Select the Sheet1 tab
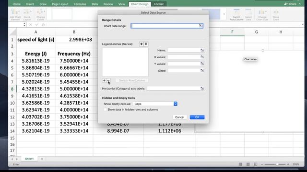Viewport: 307px width, 172px height. coord(29,159)
